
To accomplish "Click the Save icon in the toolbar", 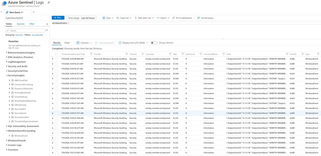I will [104, 18].
